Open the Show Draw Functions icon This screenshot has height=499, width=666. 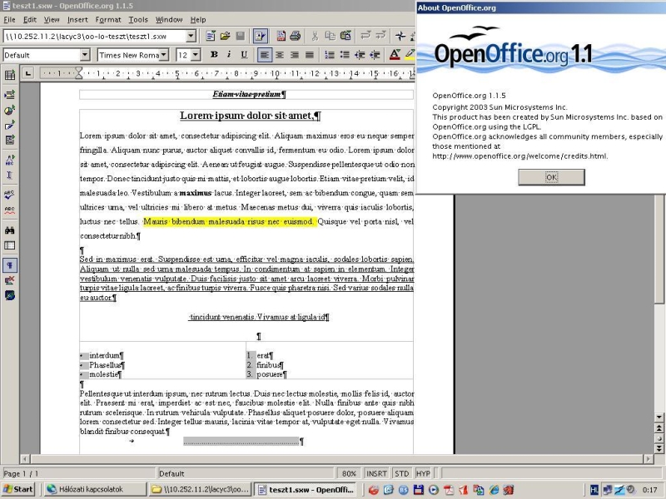(10, 126)
